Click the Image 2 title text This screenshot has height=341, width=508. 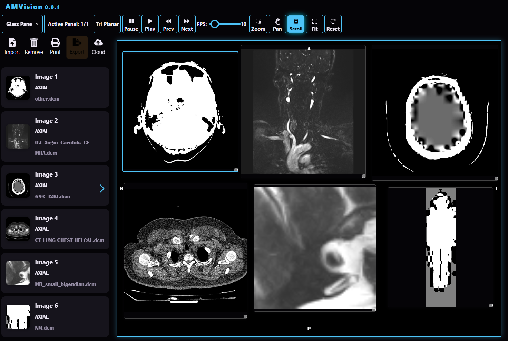46,121
